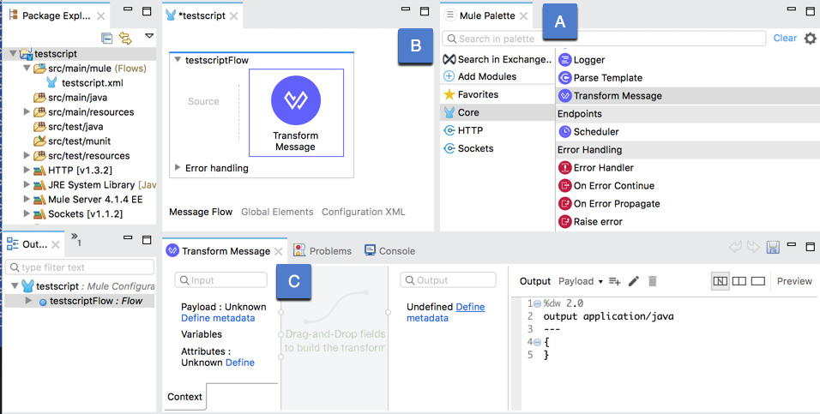Click the Transform Message component in the flow canvas
Screen dimensions: 820x414
pos(295,111)
